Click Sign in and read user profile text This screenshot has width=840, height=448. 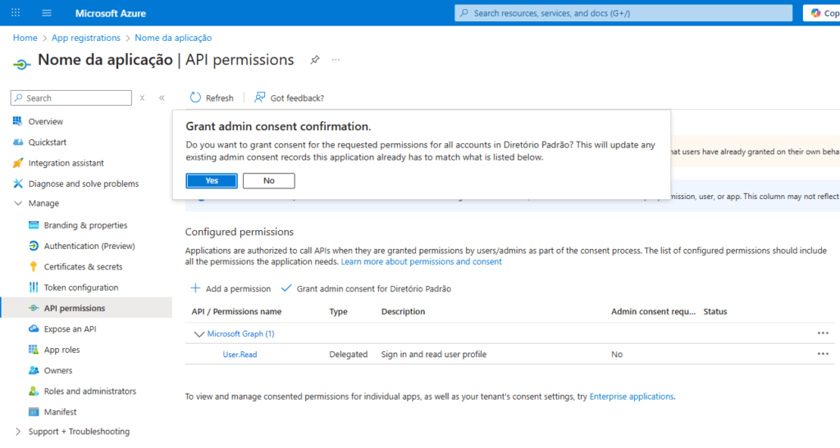tap(433, 355)
